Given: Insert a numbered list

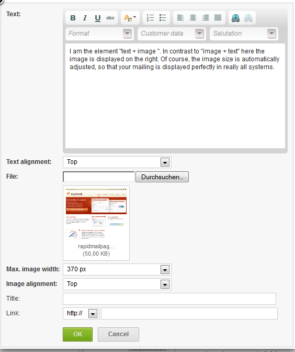Looking at the screenshot, I should coord(150,18).
